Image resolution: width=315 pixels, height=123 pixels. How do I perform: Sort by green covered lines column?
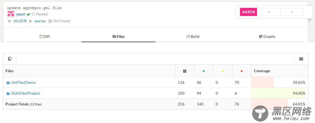pos(204,71)
